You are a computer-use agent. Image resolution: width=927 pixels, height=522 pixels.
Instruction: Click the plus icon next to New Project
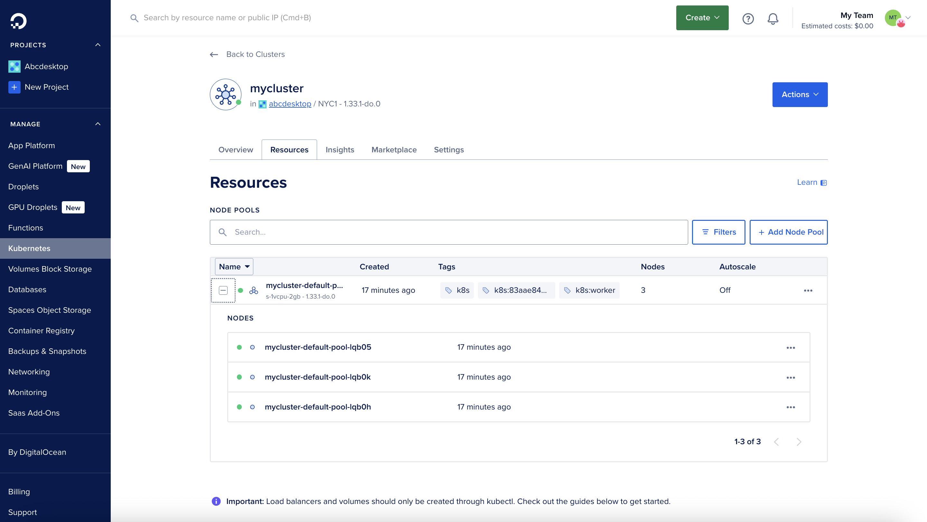pos(14,87)
